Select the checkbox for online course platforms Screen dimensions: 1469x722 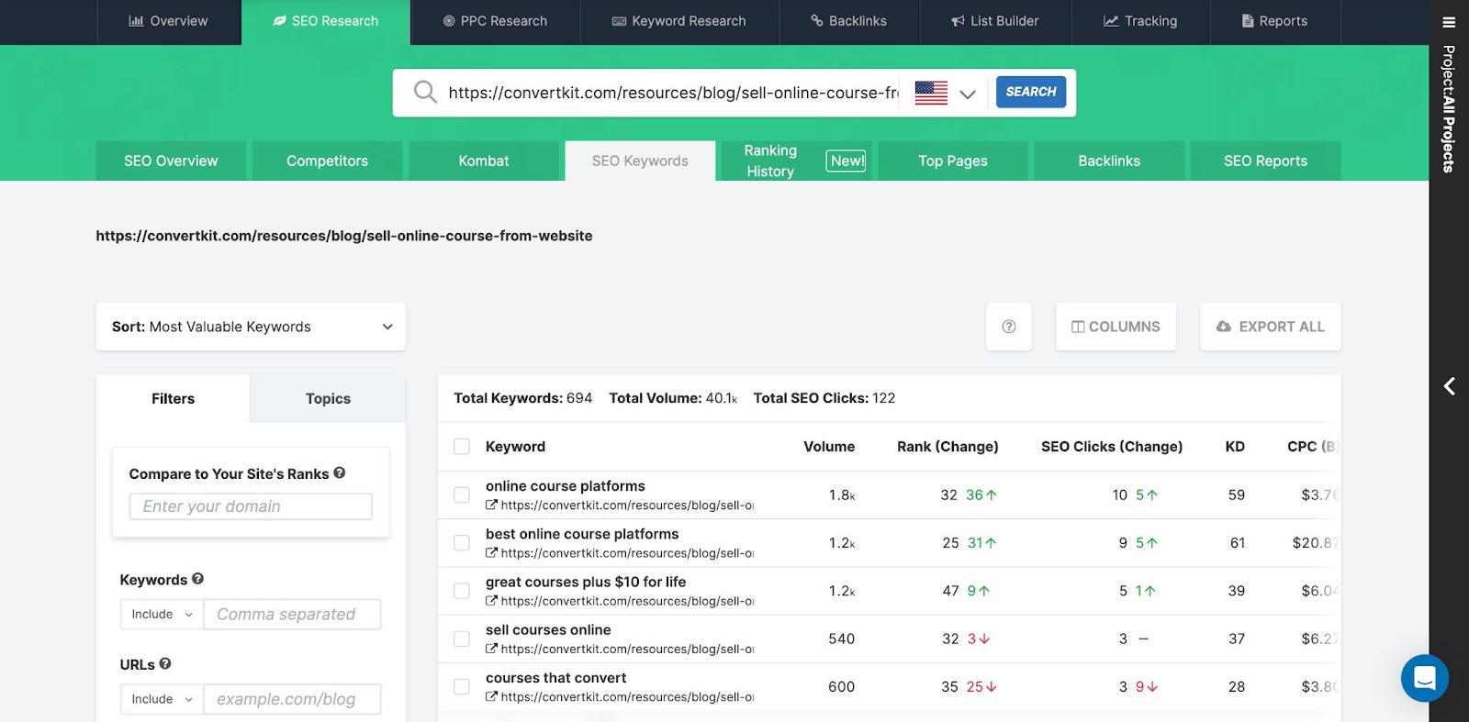point(462,494)
